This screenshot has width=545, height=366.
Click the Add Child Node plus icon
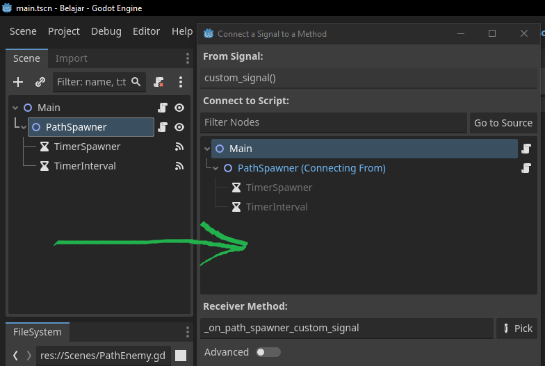tap(18, 82)
